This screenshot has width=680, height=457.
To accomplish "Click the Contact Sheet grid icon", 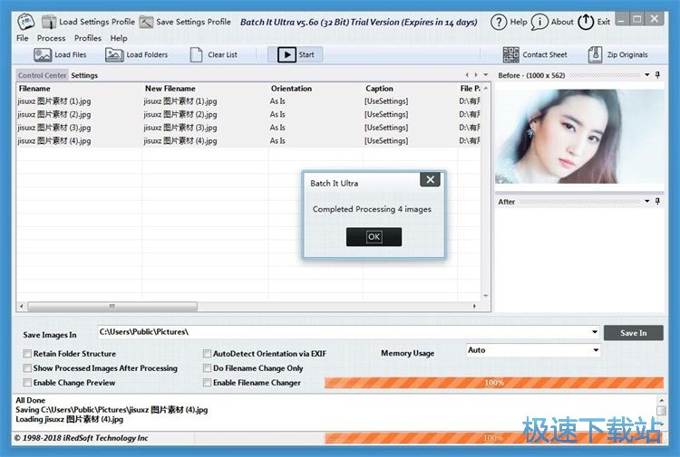I will (510, 55).
